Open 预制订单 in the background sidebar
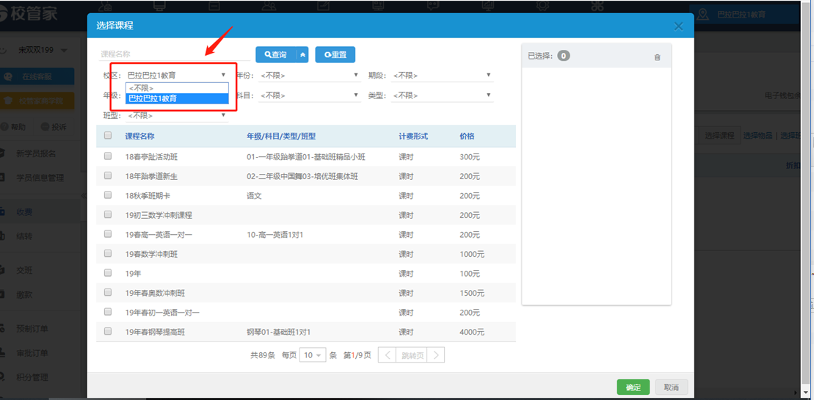This screenshot has height=400, width=814. [x=32, y=328]
